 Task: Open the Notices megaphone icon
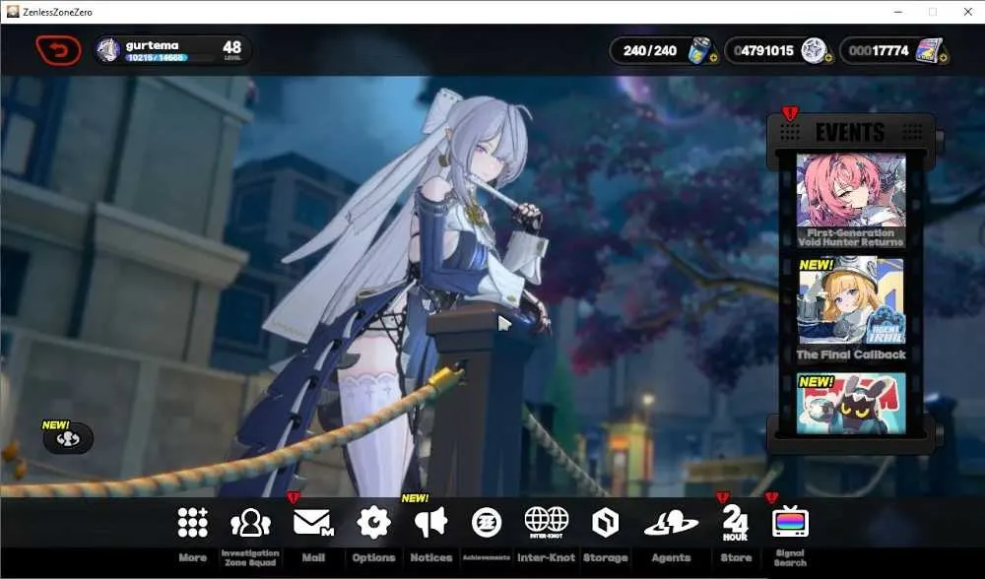pos(431,523)
